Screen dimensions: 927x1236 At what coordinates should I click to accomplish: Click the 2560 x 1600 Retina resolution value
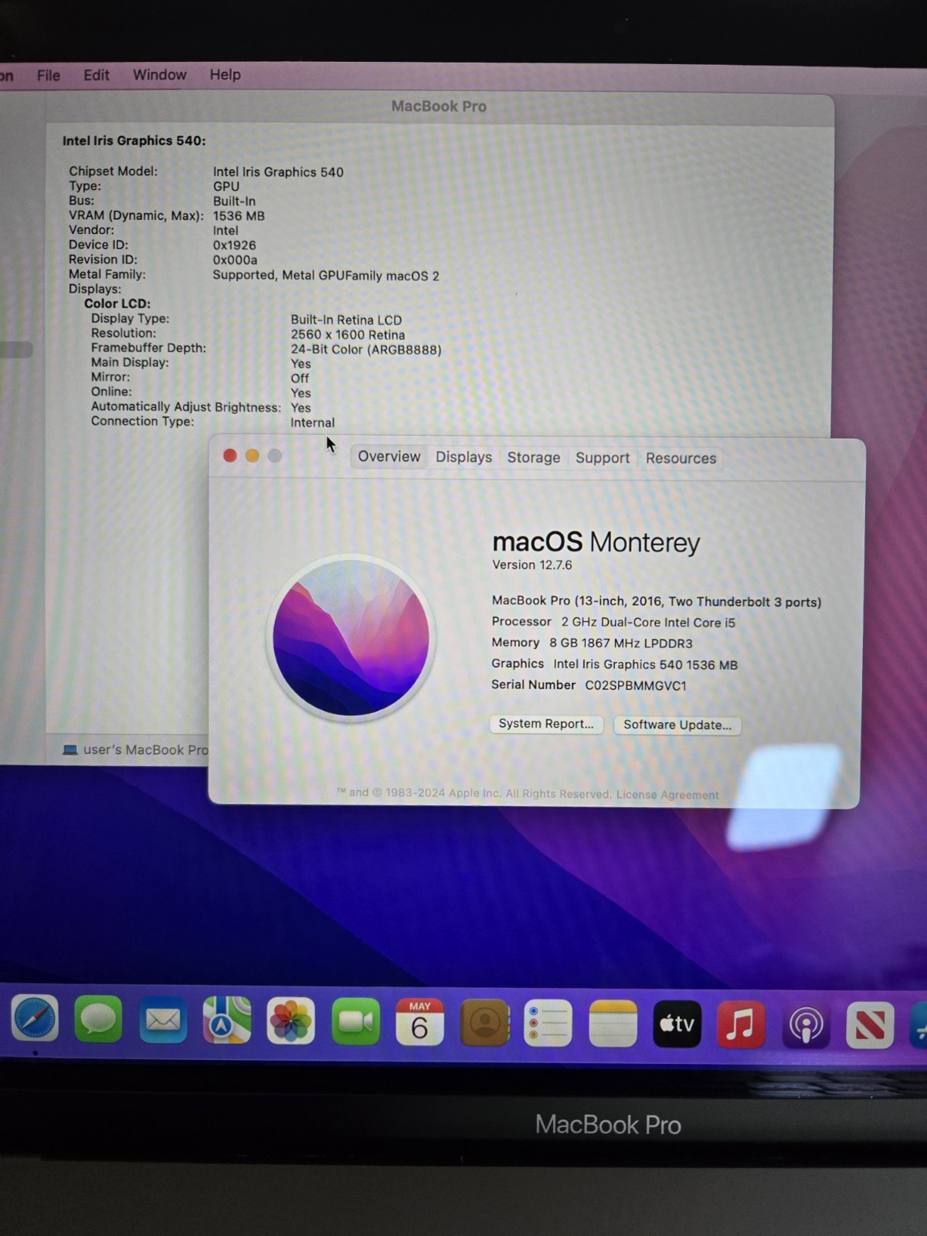pos(348,334)
